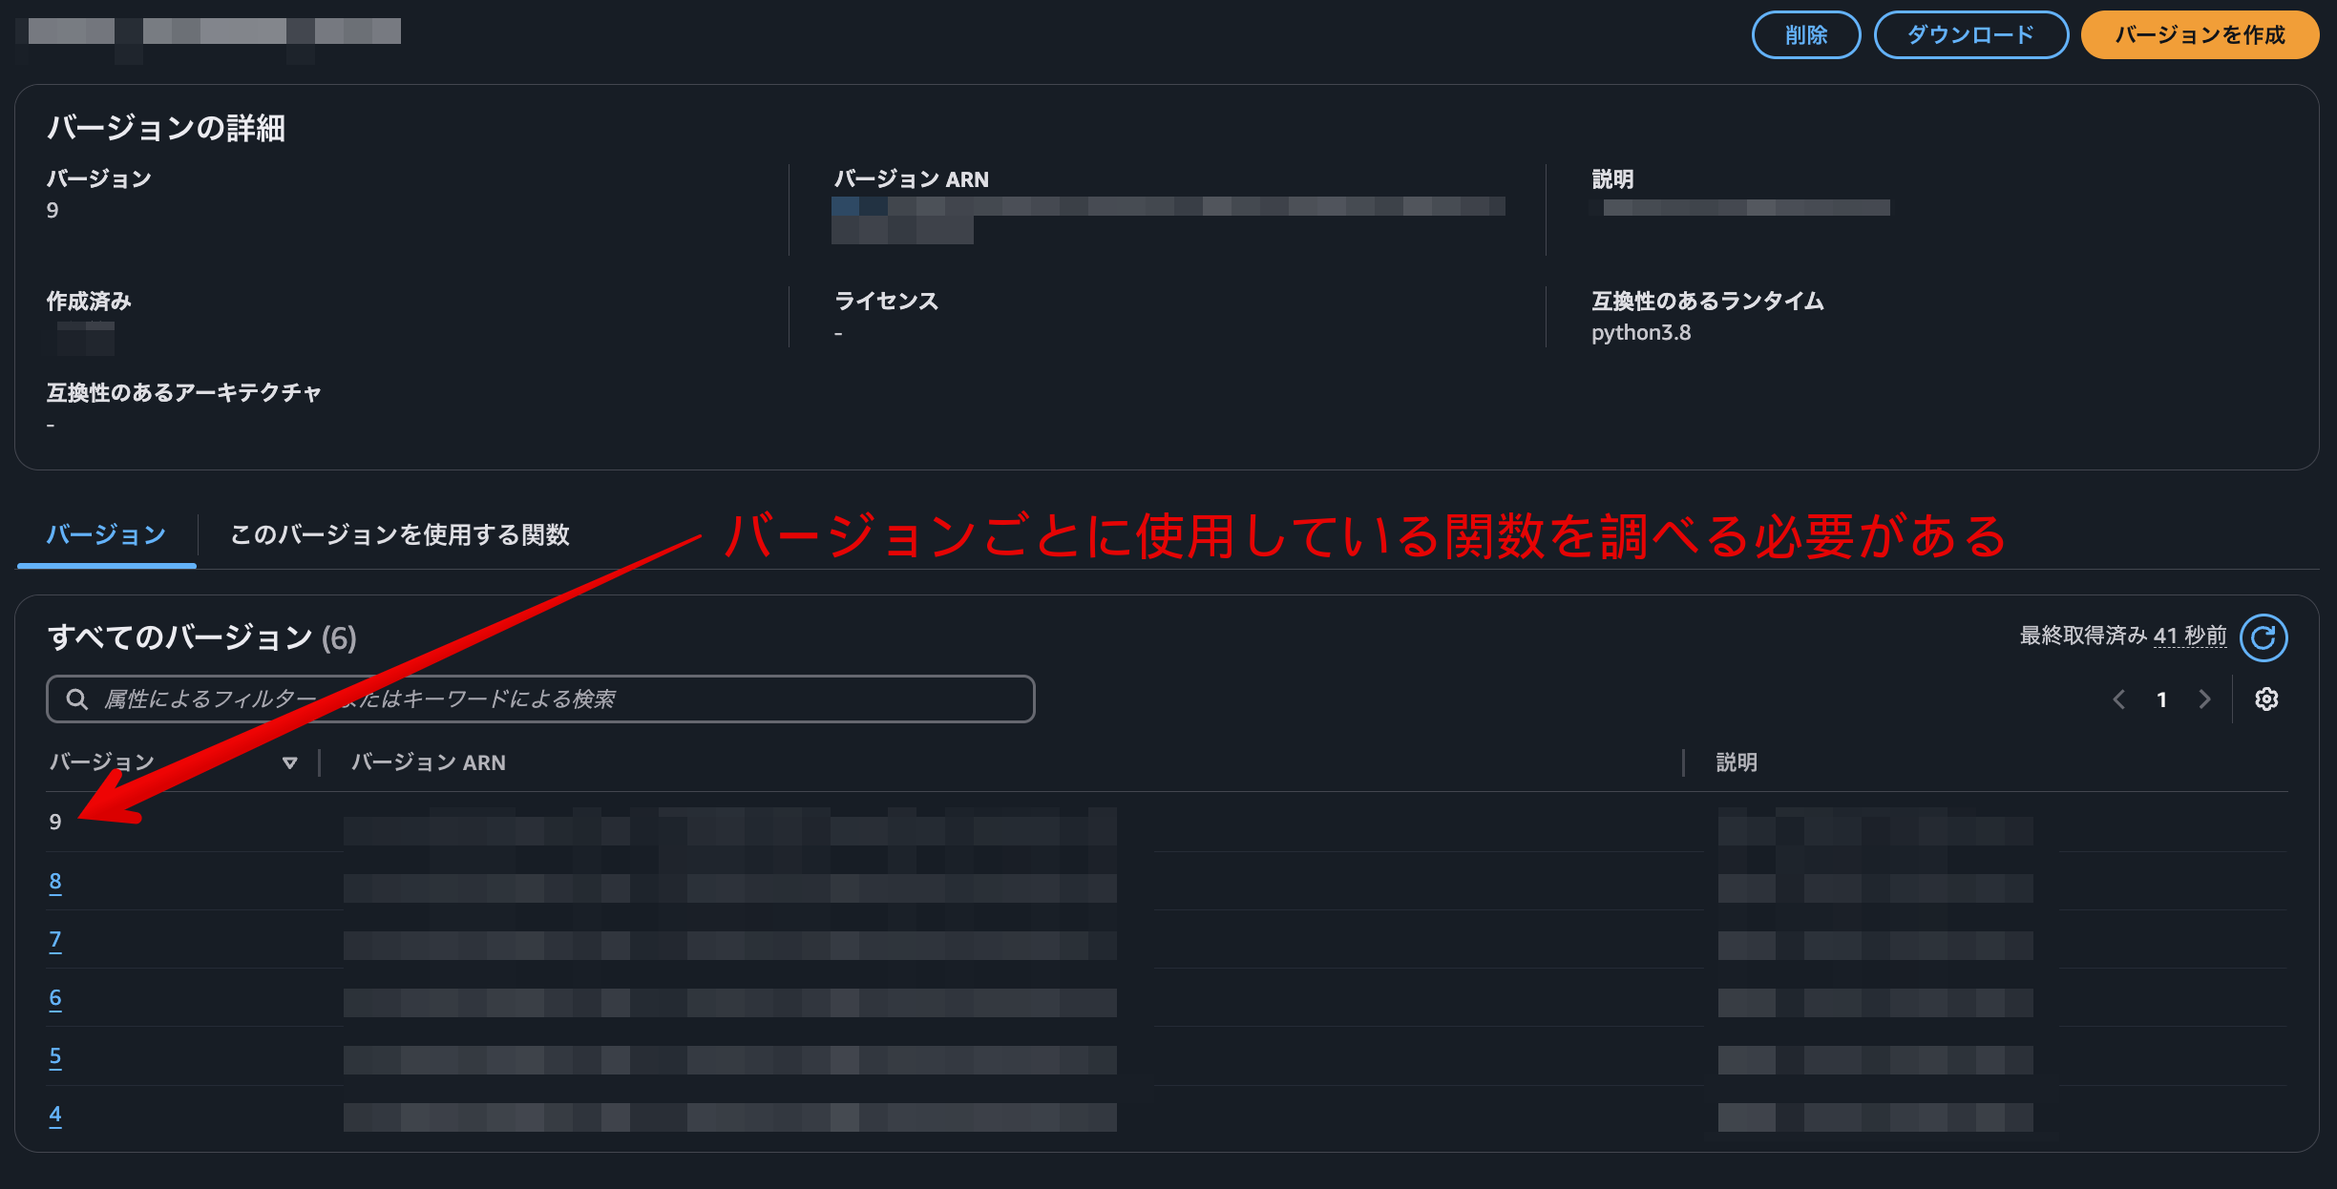Go to the next page chevron

(x=2205, y=699)
